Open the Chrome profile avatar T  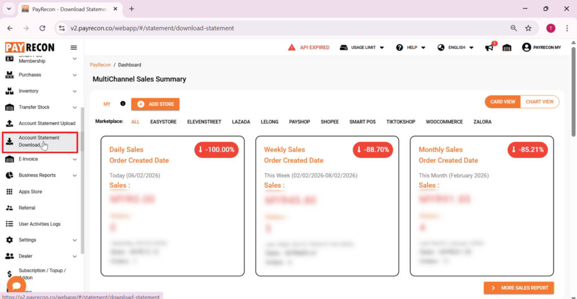pos(551,28)
